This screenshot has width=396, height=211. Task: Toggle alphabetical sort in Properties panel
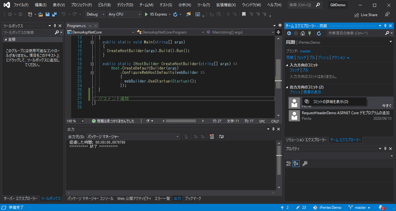pyautogui.click(x=296, y=164)
